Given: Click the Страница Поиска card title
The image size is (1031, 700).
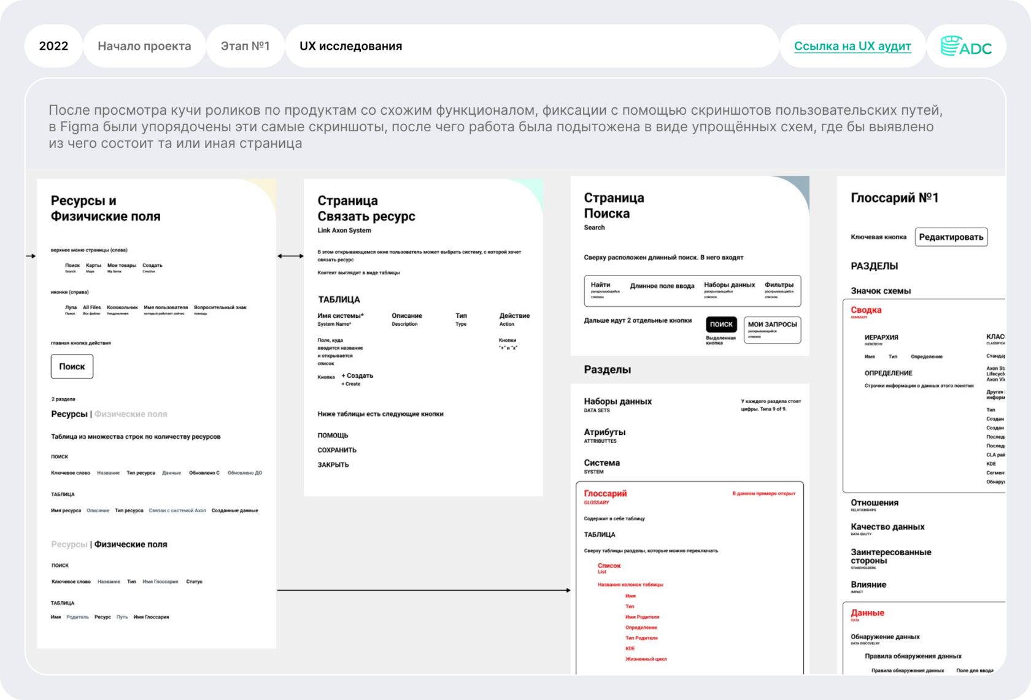Looking at the screenshot, I should (x=614, y=206).
